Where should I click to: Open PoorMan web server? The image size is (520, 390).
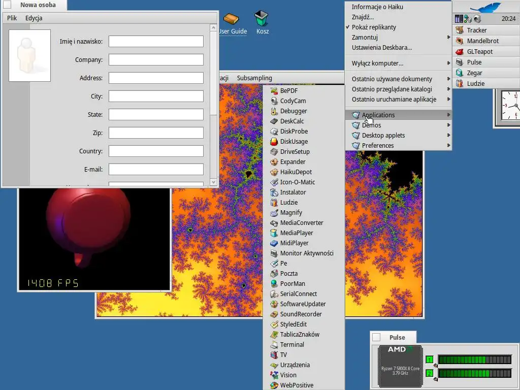pos(304,283)
